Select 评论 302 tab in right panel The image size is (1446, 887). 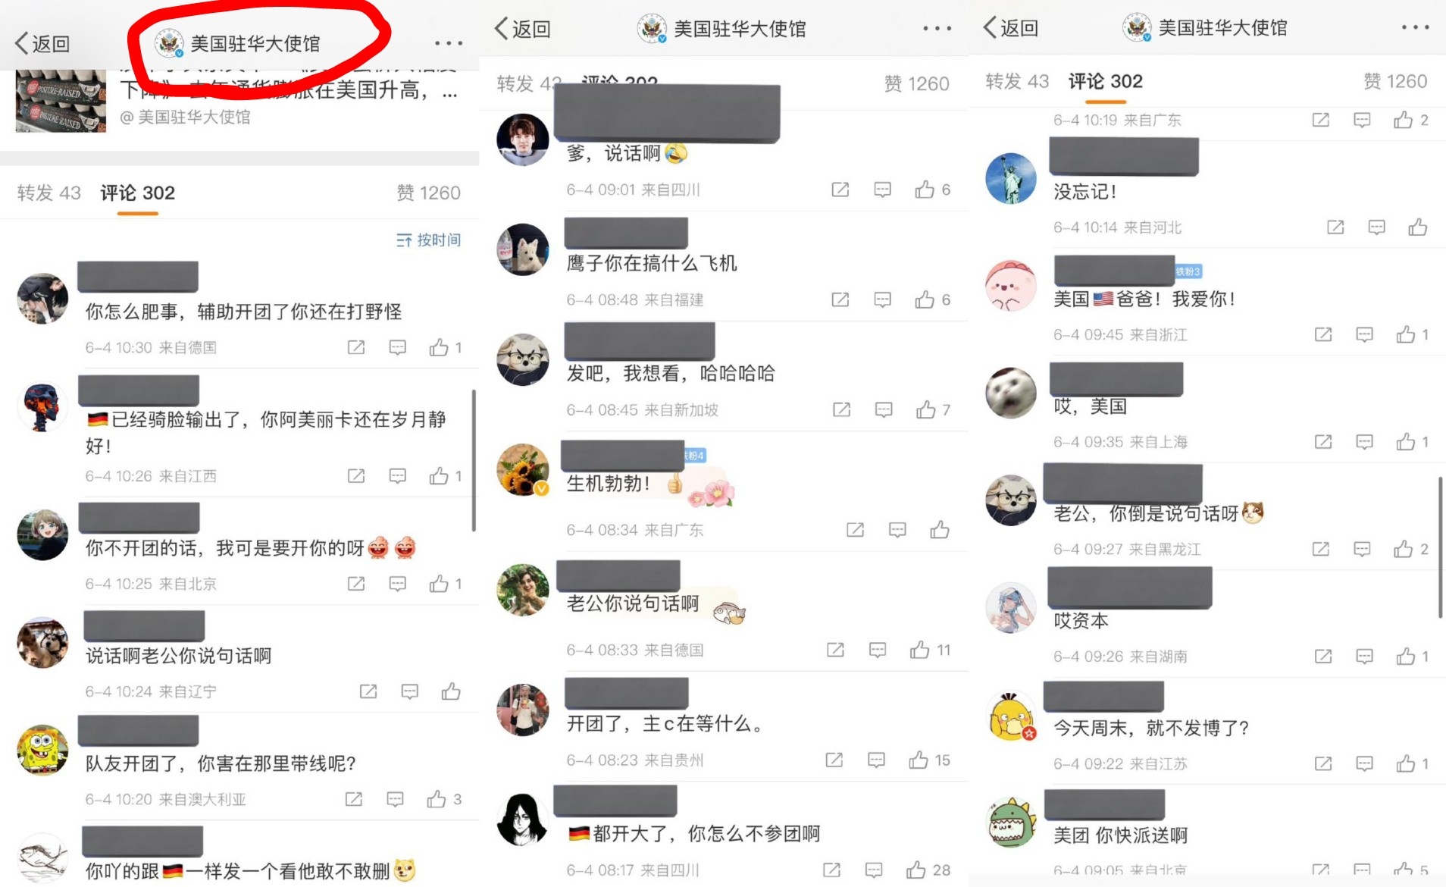(1105, 81)
